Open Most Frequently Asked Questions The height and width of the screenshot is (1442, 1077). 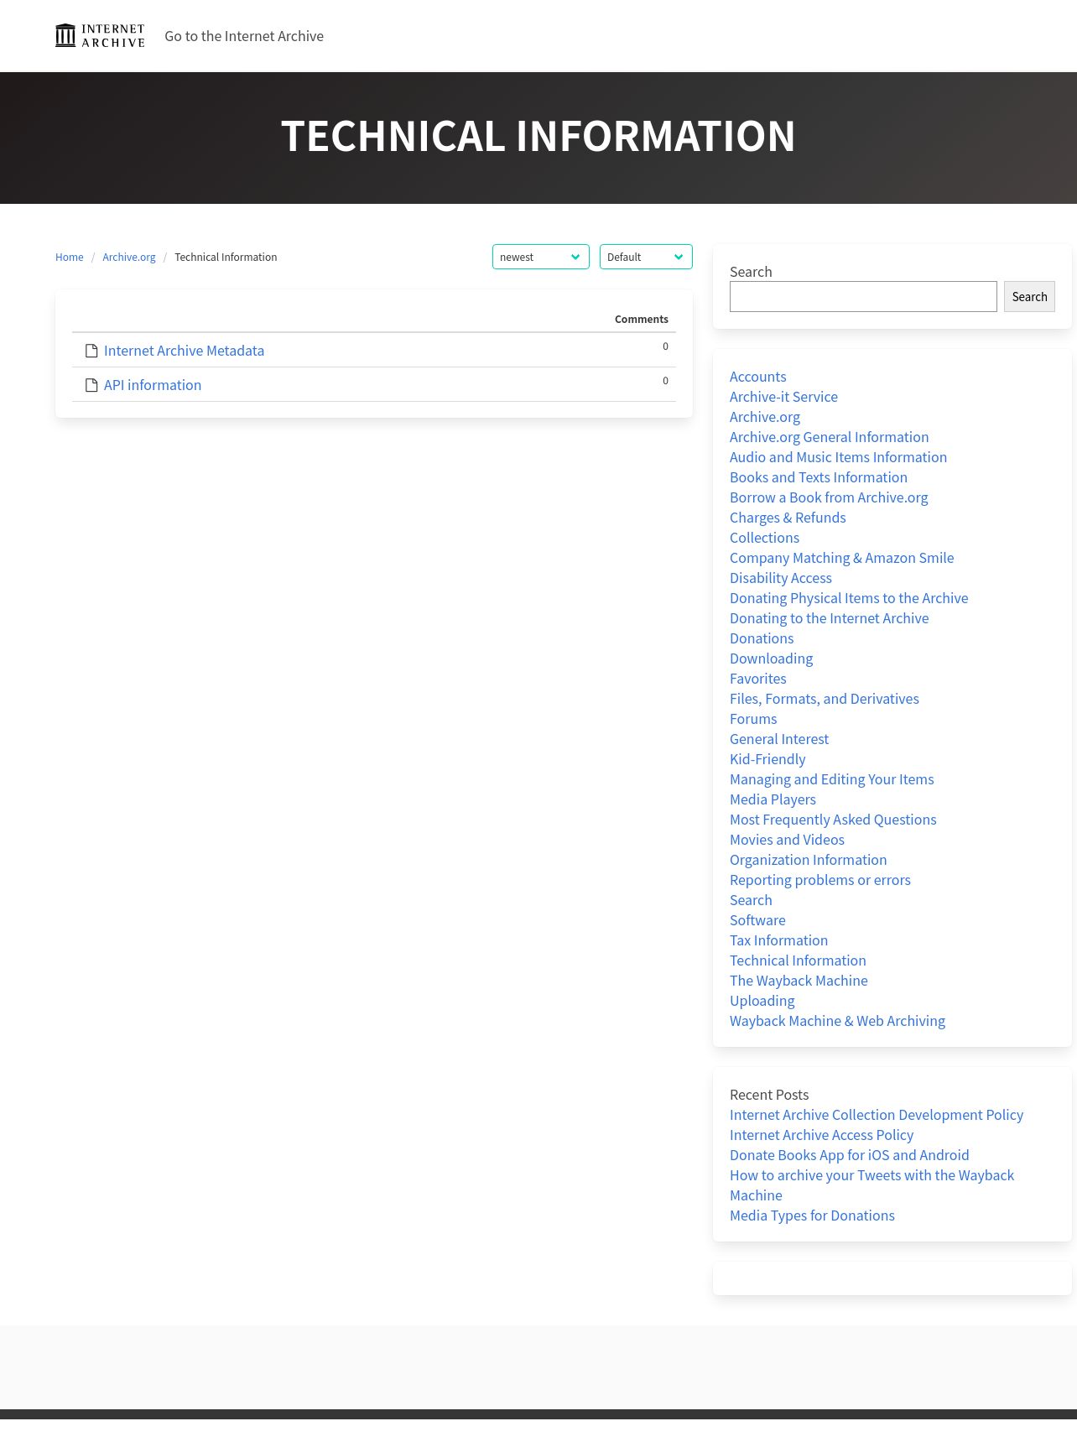coord(833,820)
